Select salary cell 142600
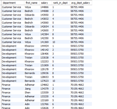The height and width of the screenshot is (109, 117). pyautogui.click(x=44, y=31)
